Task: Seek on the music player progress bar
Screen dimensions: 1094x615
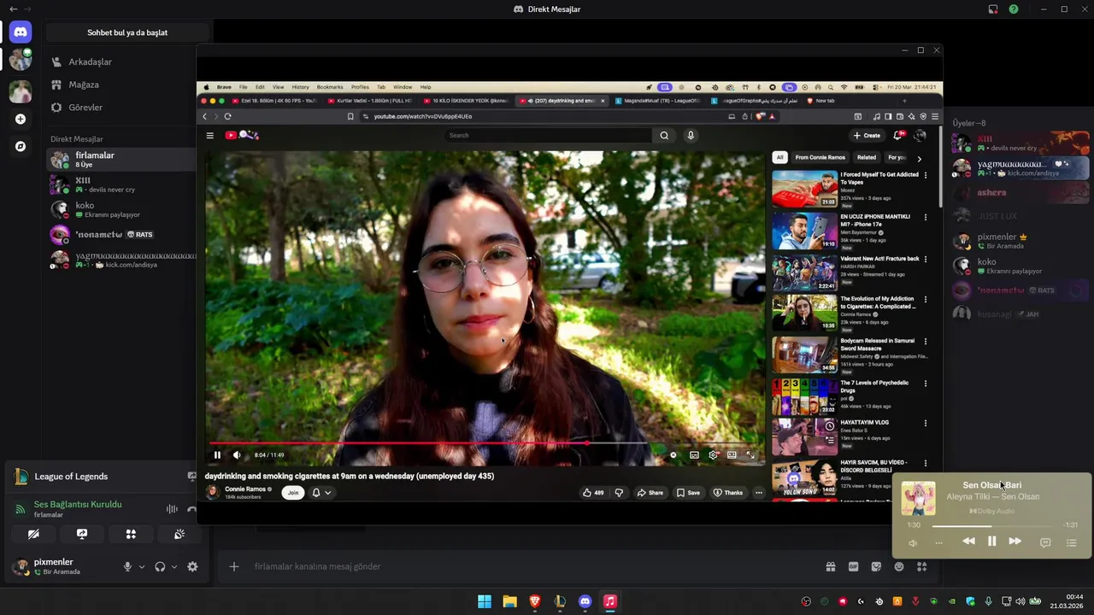Action: (x=992, y=525)
